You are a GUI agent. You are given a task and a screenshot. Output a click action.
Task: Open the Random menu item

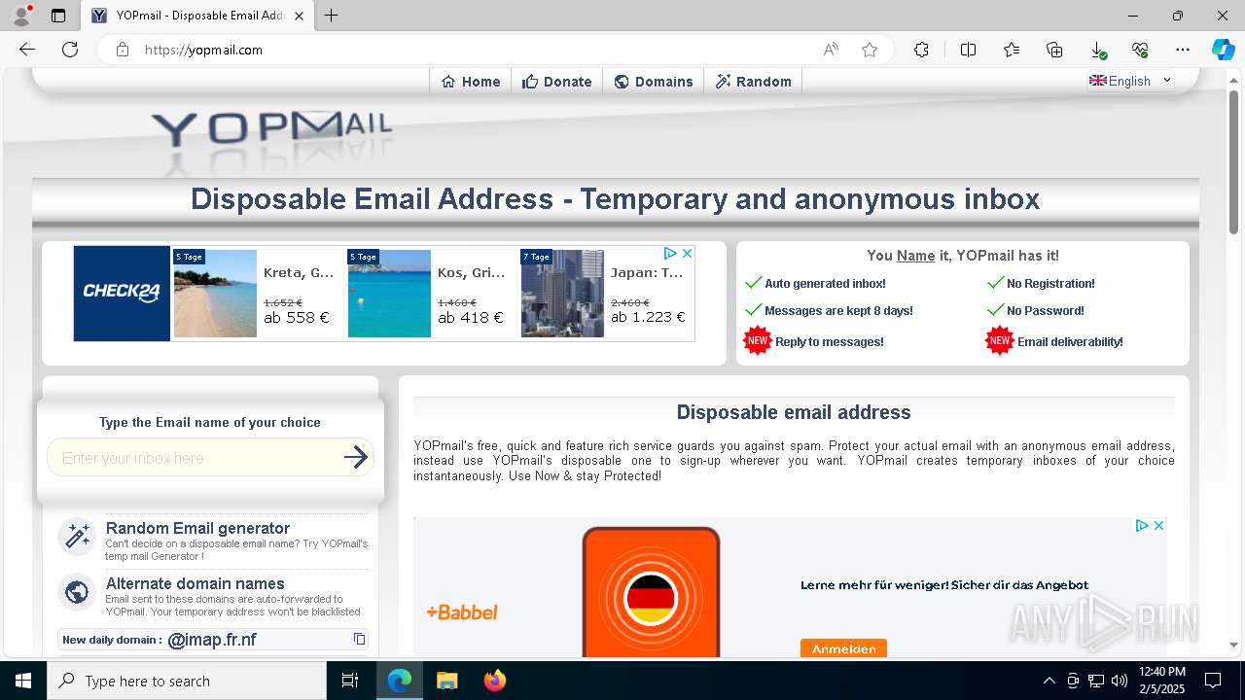[x=754, y=82]
